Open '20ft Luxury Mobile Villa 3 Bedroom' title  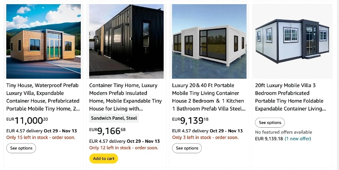coord(290,97)
